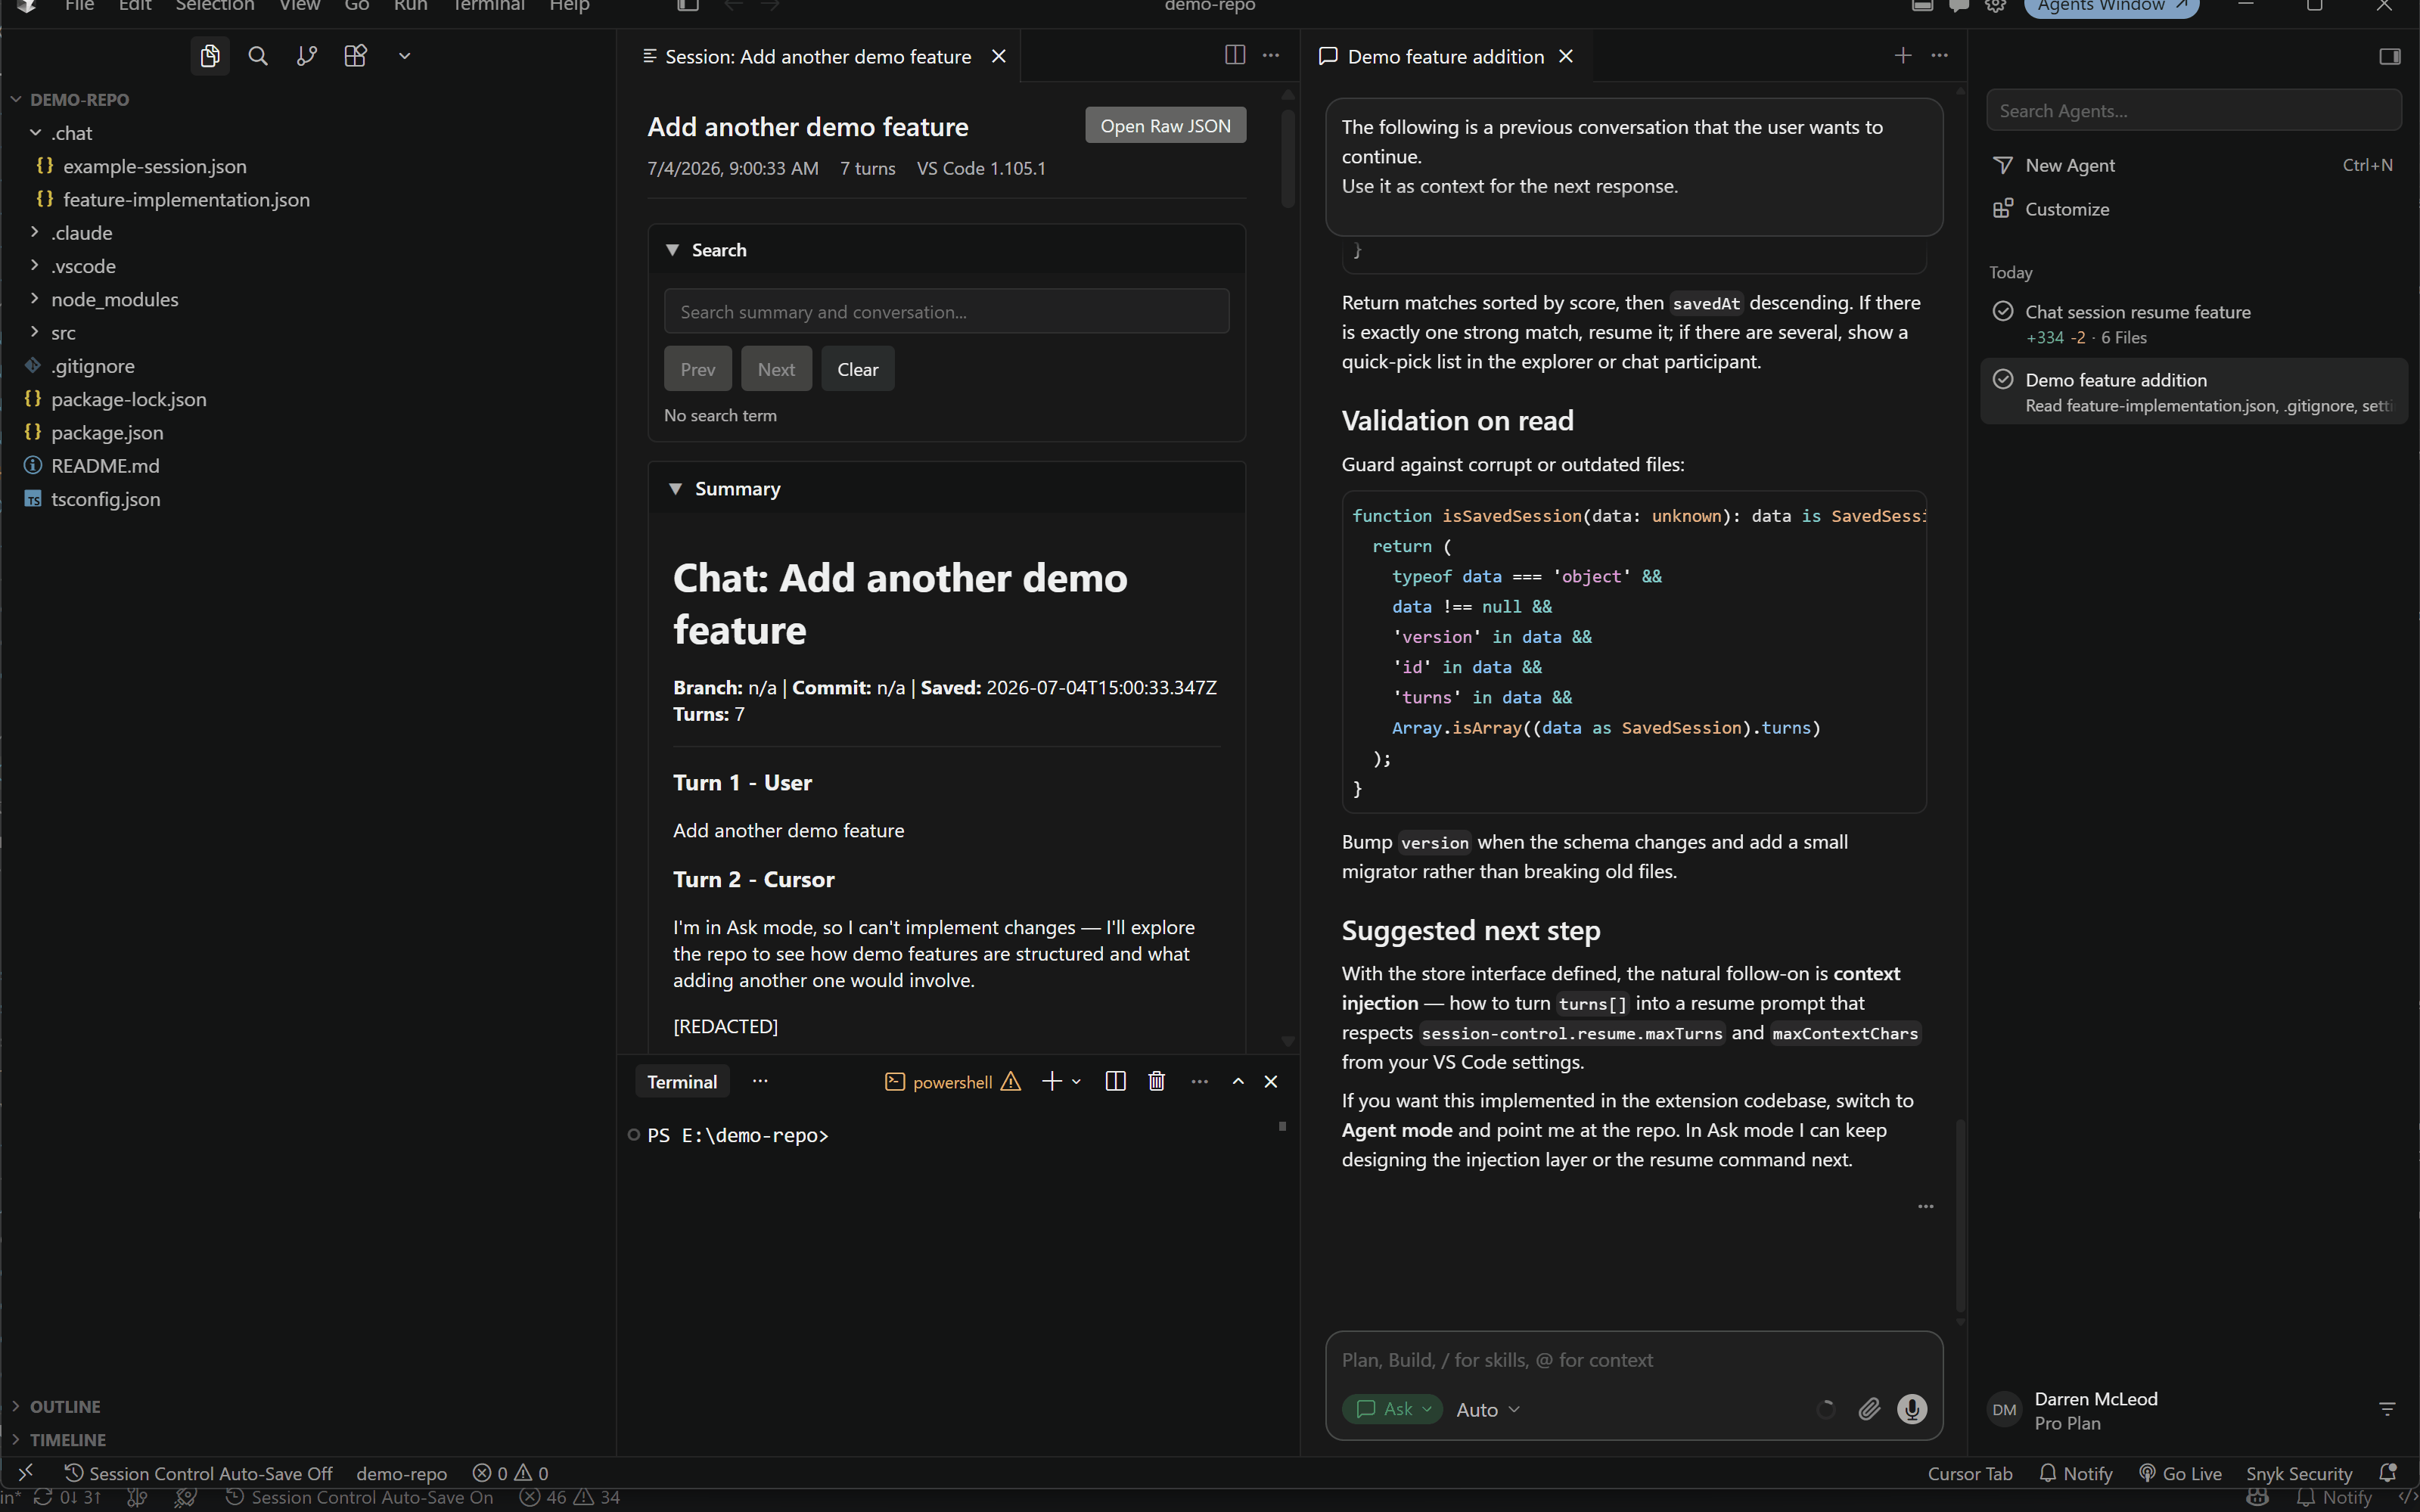Open session editor more actions menu
Image resolution: width=2420 pixels, height=1512 pixels.
pyautogui.click(x=1271, y=55)
